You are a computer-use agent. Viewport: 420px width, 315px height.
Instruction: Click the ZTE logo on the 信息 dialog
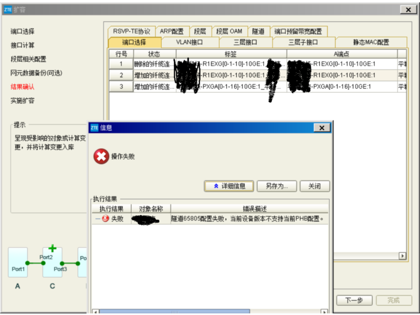pyautogui.click(x=94, y=127)
